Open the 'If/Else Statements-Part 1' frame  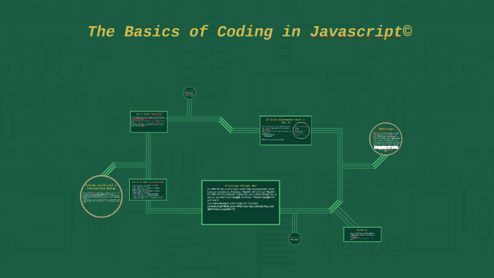tap(286, 131)
